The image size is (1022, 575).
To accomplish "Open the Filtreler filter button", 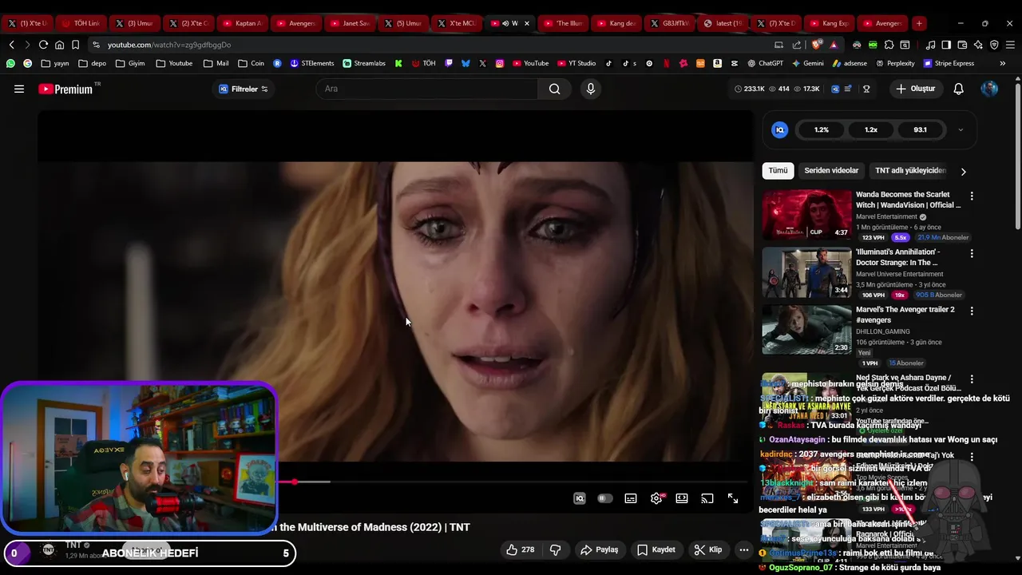I will pyautogui.click(x=244, y=89).
